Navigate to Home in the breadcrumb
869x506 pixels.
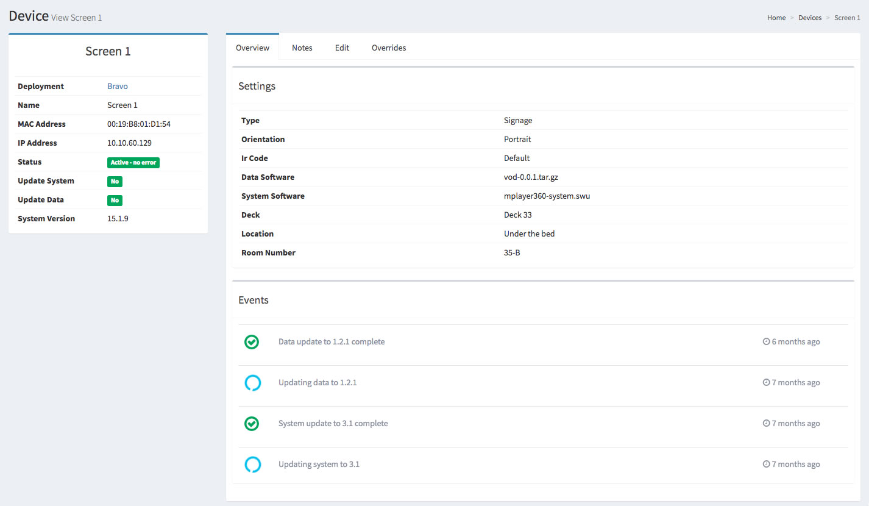tap(776, 18)
